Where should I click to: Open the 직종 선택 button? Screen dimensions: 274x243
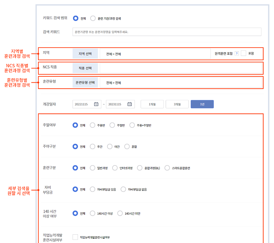[x=85, y=68]
